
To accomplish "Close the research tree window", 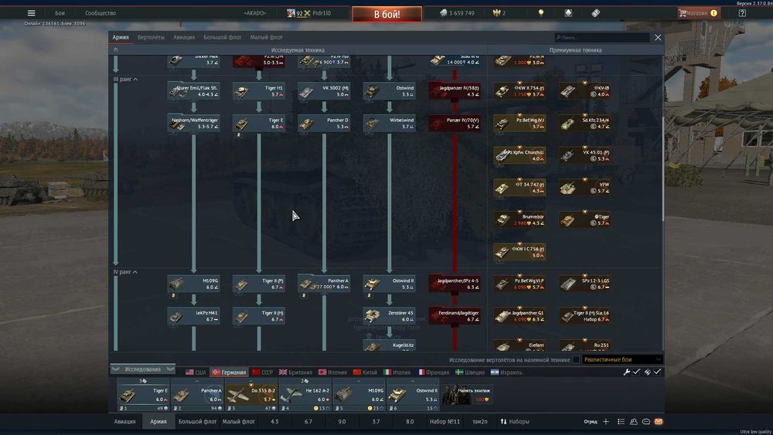I will pos(658,37).
